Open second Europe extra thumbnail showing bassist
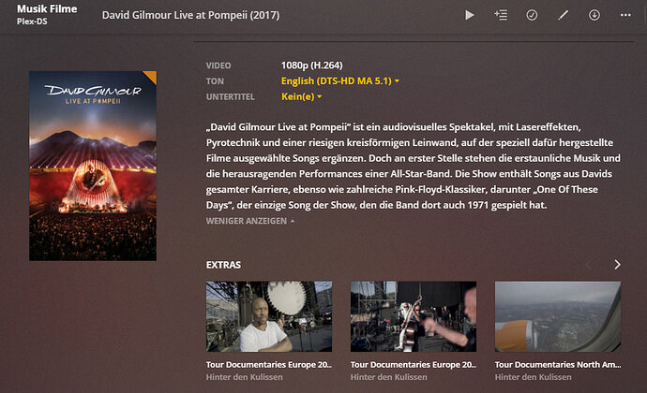The height and width of the screenshot is (393, 647). point(414,316)
